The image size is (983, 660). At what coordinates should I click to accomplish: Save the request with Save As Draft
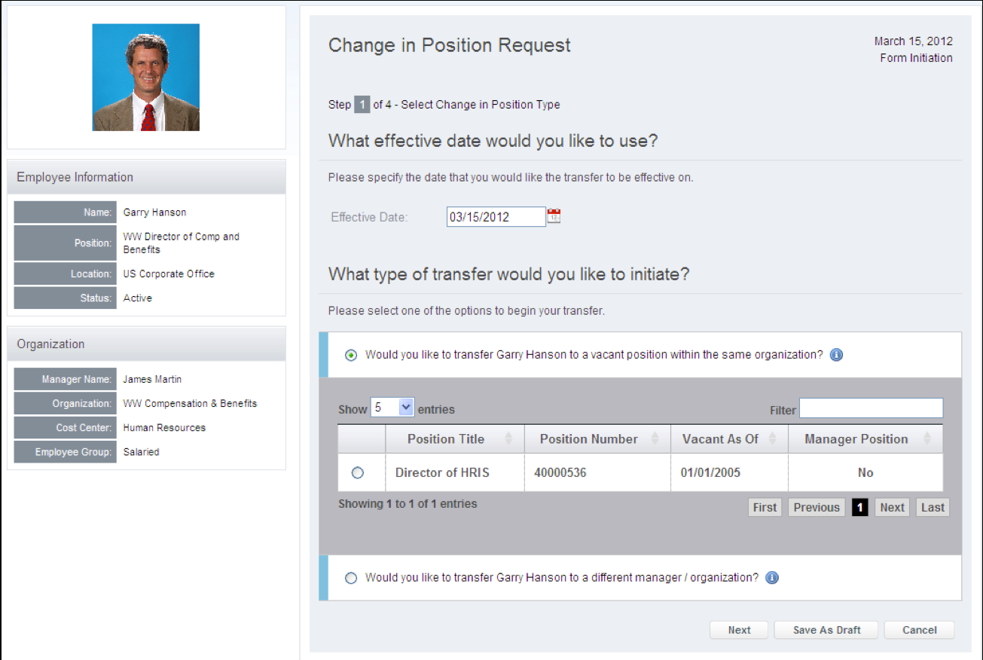826,630
